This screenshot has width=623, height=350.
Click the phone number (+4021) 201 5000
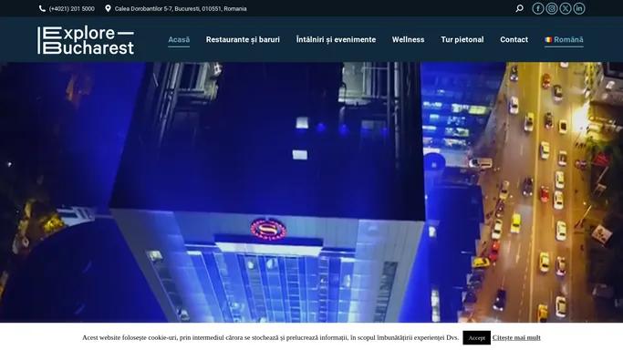(x=71, y=9)
